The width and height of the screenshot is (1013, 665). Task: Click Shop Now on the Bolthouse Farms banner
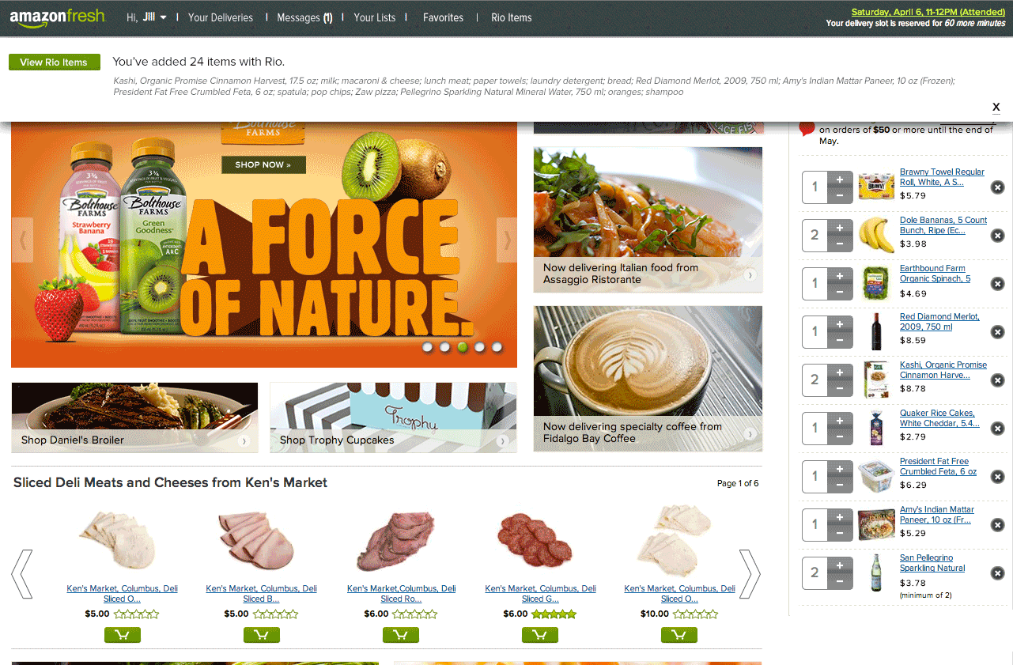263,164
